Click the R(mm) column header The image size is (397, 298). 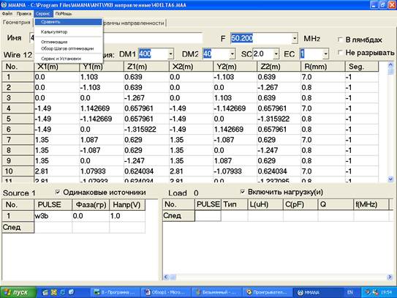pos(323,67)
